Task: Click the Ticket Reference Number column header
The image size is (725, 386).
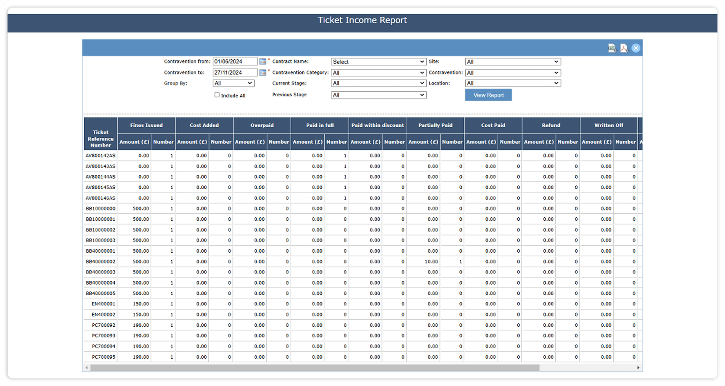Action: click(101, 139)
